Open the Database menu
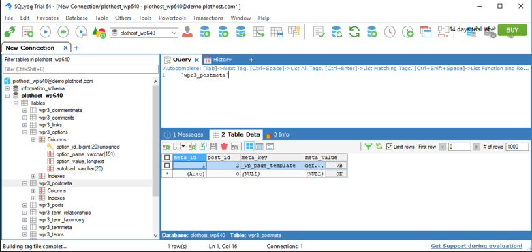The width and height of the screenshot is (532, 252). click(77, 18)
